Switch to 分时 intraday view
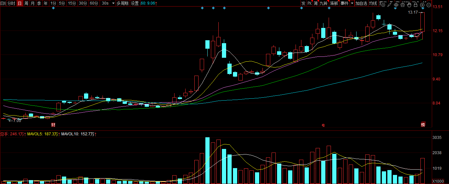449x184 pixels. click(x=11, y=3)
